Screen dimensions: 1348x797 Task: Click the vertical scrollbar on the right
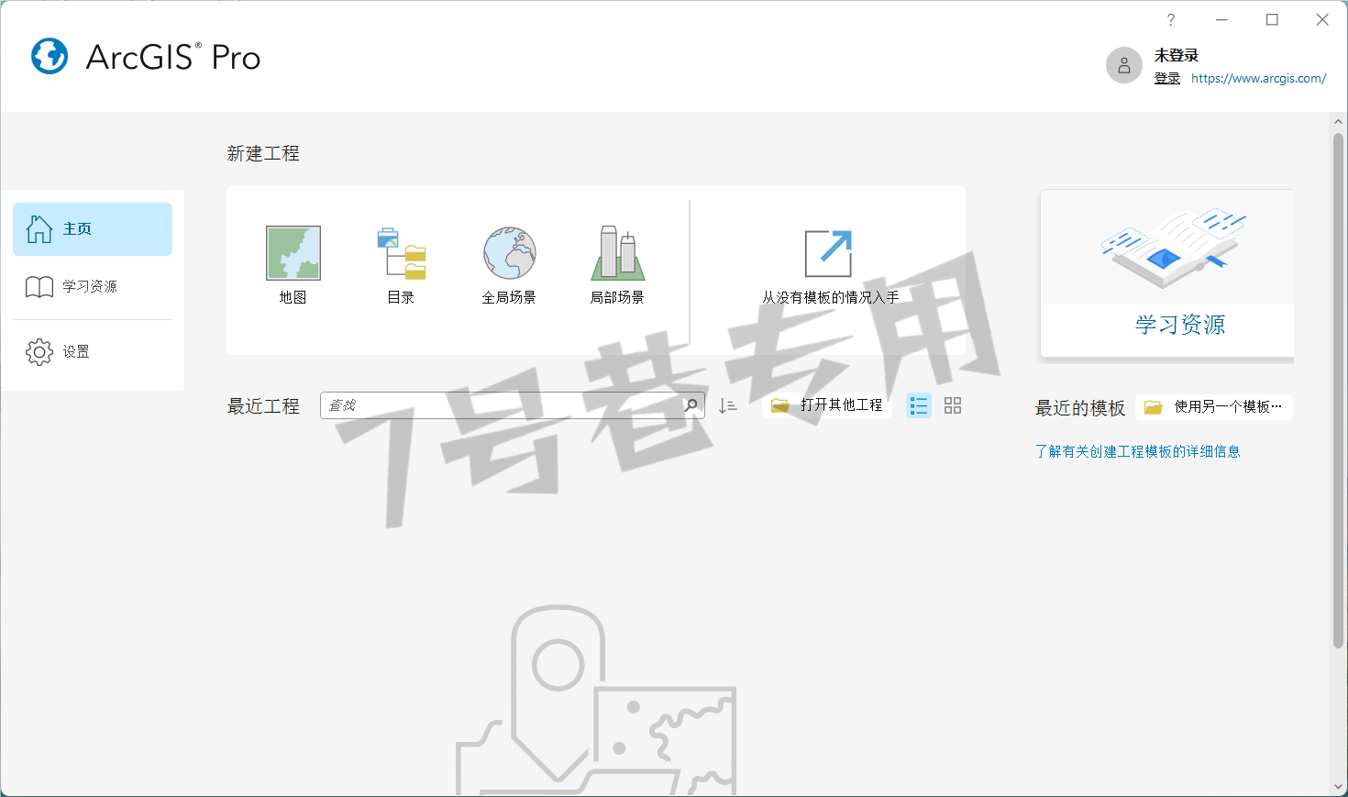pyautogui.click(x=1338, y=390)
